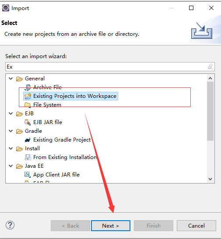Screen dimensions: 221x239
Task: Collapse the Java EE category
Action: pos(11,166)
